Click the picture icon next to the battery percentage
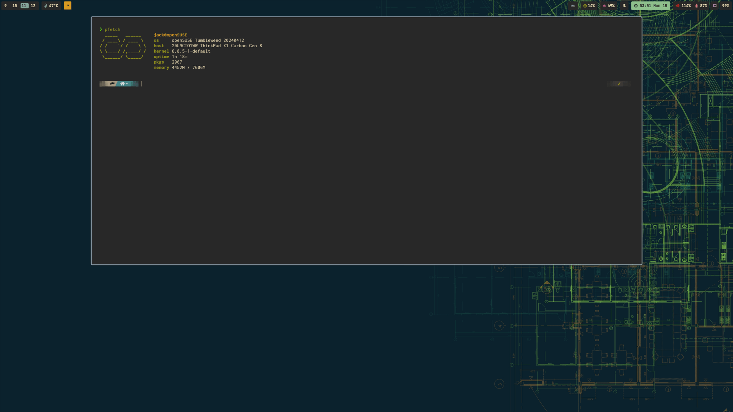733x412 pixels. [x=715, y=6]
